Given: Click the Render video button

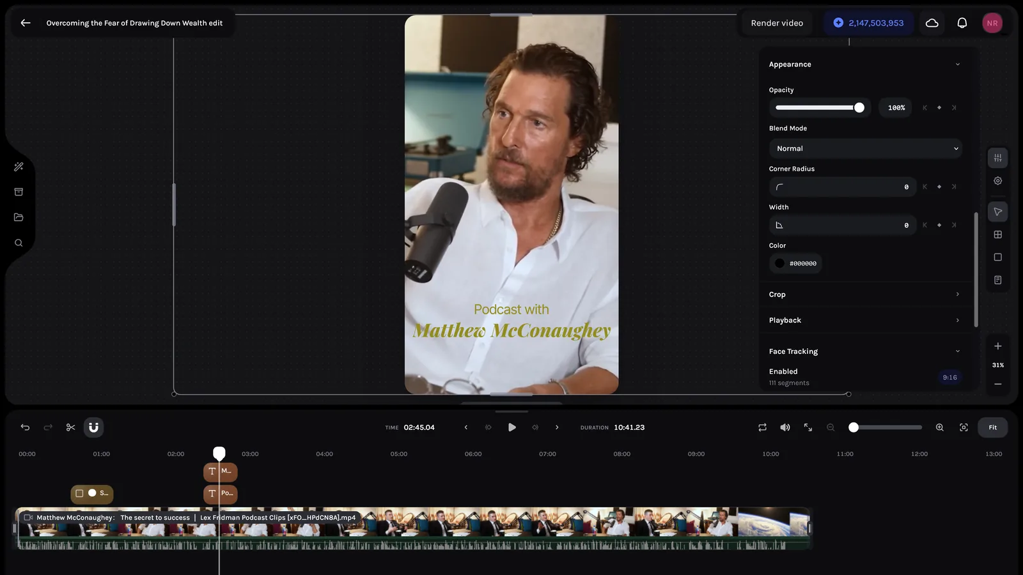Looking at the screenshot, I should click(x=777, y=23).
